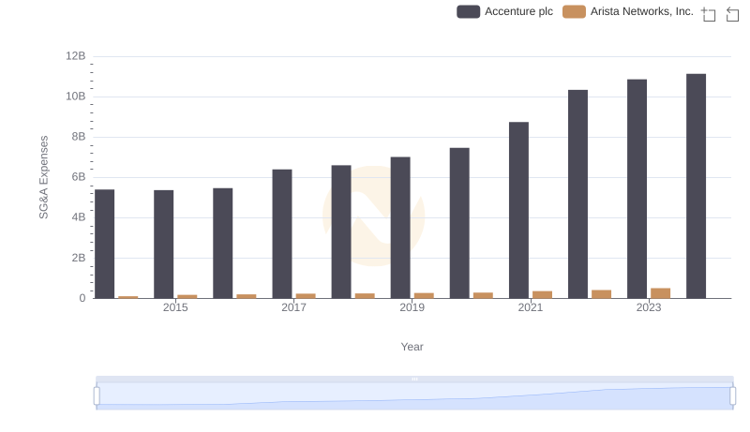Select Accenture bar for 2017
The image size is (750, 432).
pyautogui.click(x=282, y=233)
